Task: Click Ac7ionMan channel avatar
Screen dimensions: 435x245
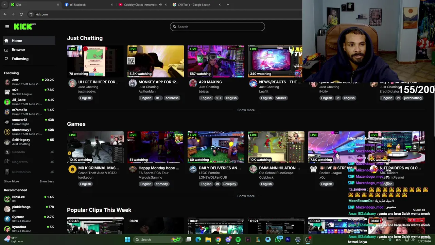Action: coord(133,83)
